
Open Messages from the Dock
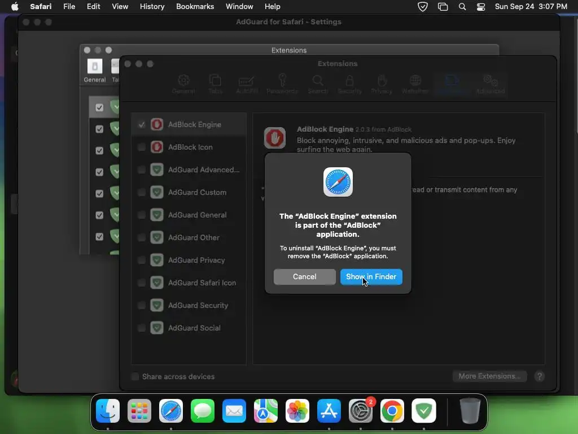click(x=203, y=411)
